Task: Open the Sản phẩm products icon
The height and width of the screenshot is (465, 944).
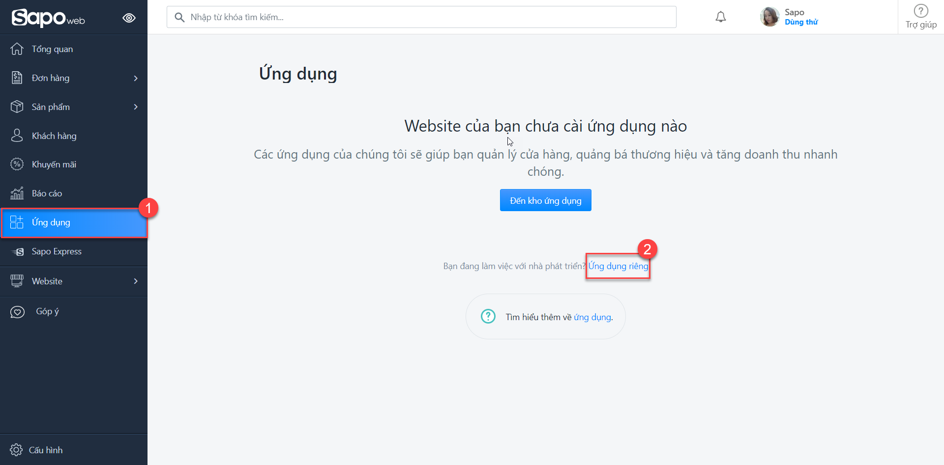Action: click(x=17, y=107)
